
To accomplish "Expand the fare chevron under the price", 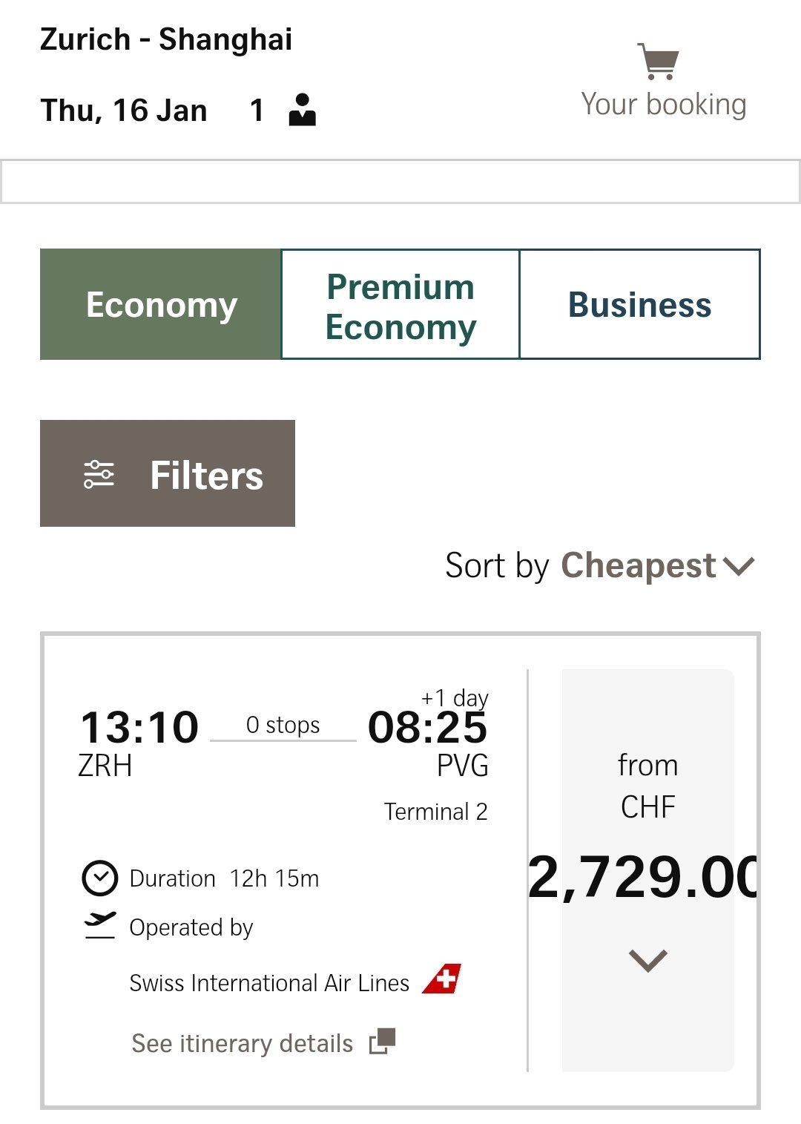I will [647, 961].
